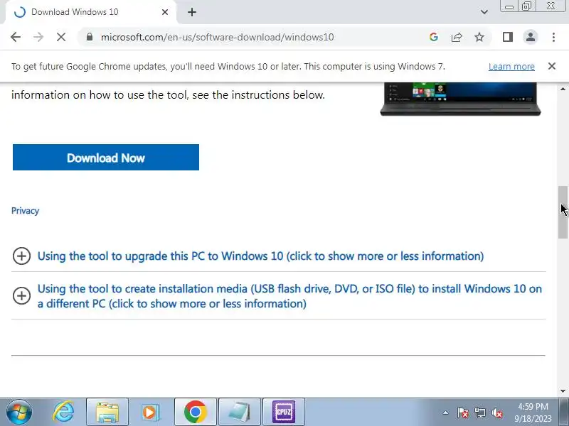Click the Google icon in address bar
This screenshot has height=426, width=569.
(433, 37)
